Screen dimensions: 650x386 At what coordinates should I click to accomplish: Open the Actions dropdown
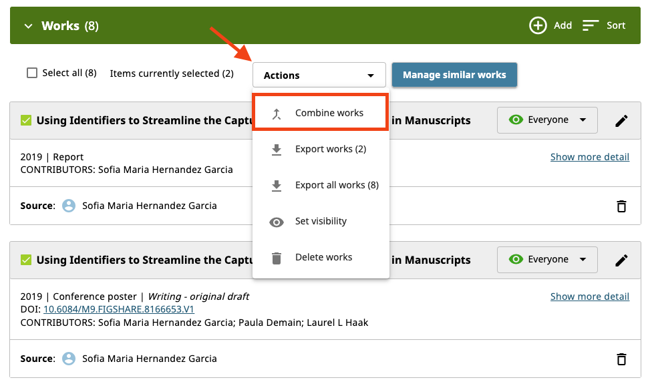point(319,75)
